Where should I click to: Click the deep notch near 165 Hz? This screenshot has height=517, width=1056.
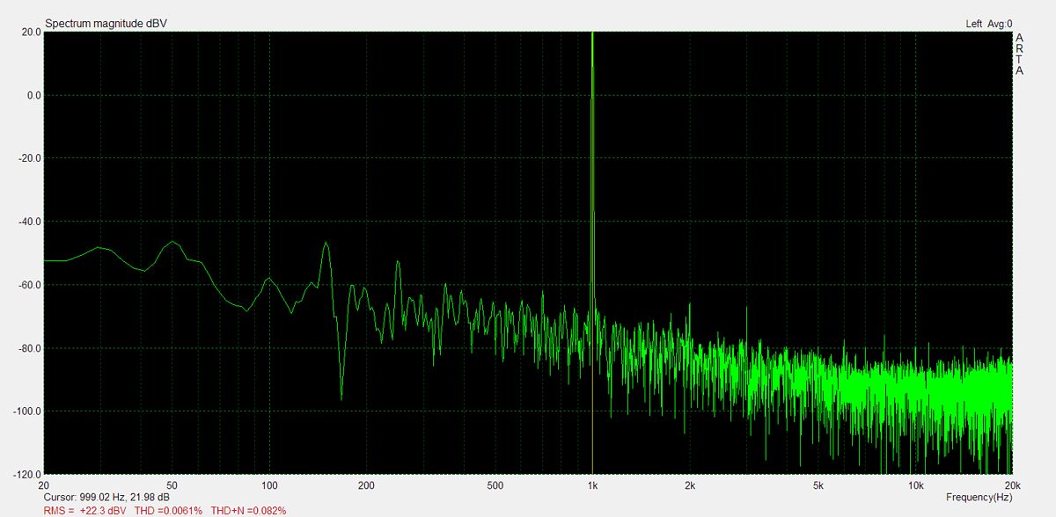pyautogui.click(x=341, y=397)
